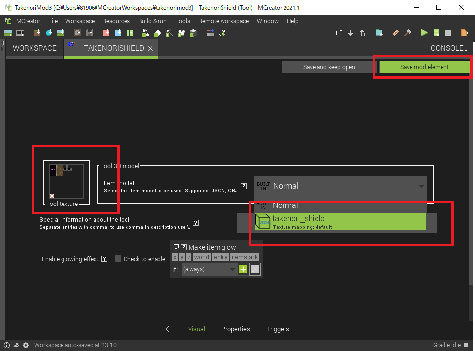Viewport: 475px width, 351px height.
Task: Click help icon beside Enable glowing effect
Action: [x=104, y=259]
